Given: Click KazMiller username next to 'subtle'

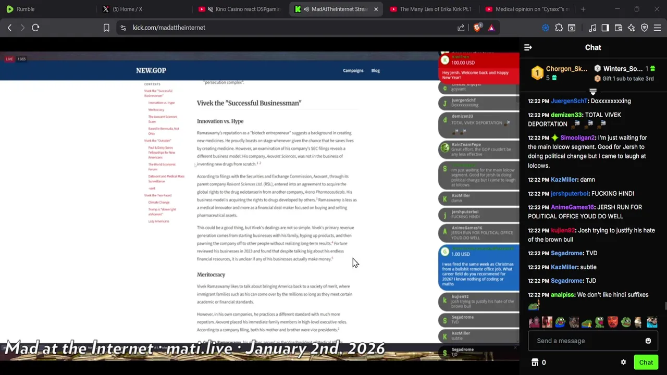Looking at the screenshot, I should pos(564,267).
